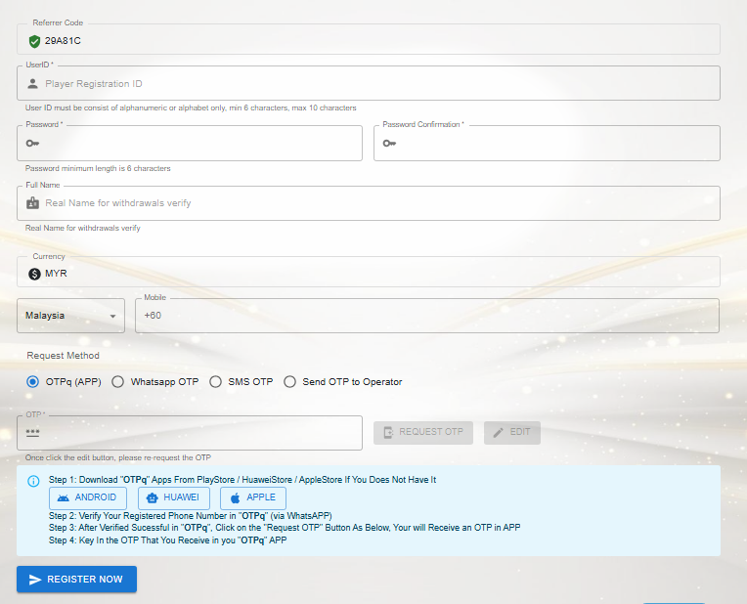Select the SMS OTP radio button

216,382
